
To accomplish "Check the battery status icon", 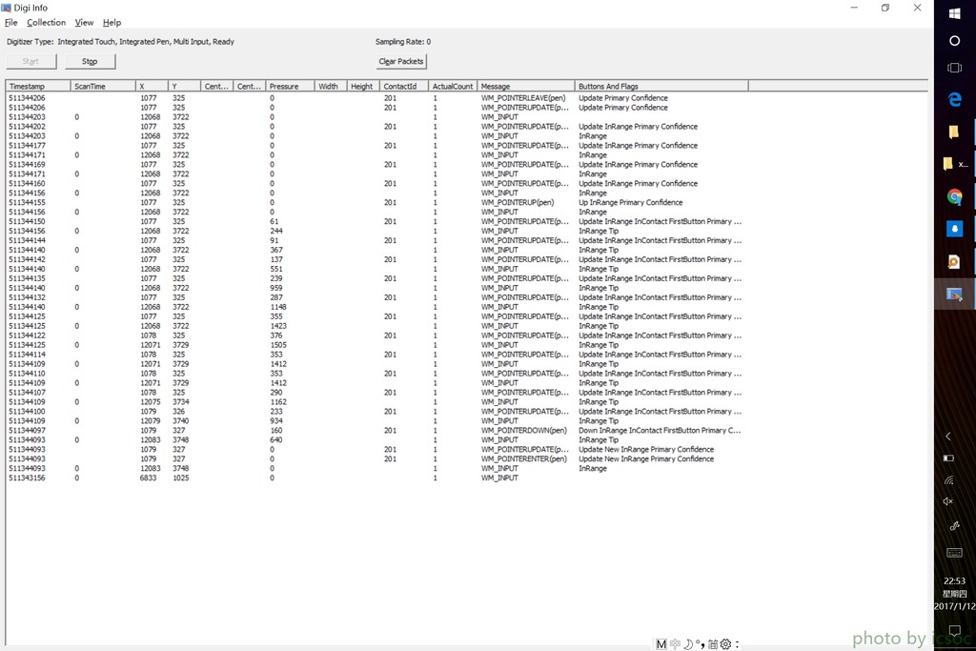I will 948,458.
